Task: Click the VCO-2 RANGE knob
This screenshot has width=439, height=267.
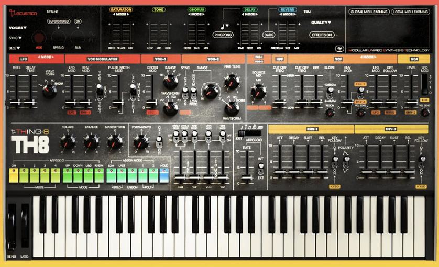Action: coord(210,91)
